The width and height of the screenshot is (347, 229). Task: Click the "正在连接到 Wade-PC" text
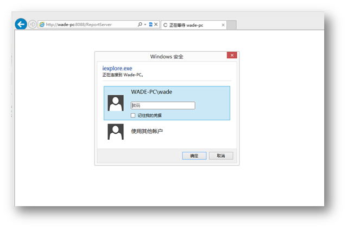[123, 75]
